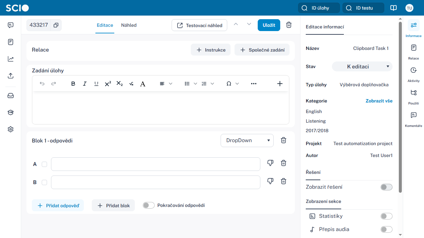
Task: Open the settings gear in left sidebar
Action: 11,129
